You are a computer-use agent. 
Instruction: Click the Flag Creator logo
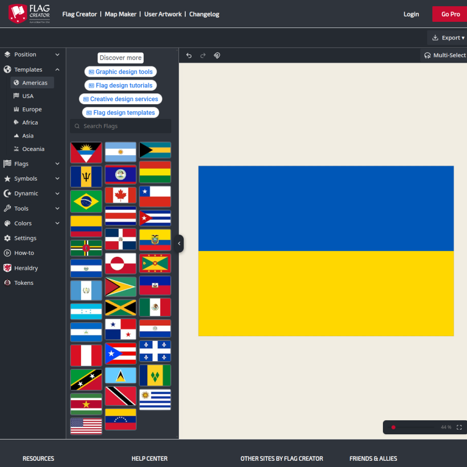pyautogui.click(x=29, y=13)
